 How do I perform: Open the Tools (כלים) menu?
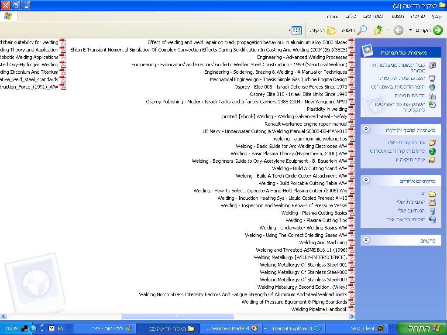click(351, 16)
